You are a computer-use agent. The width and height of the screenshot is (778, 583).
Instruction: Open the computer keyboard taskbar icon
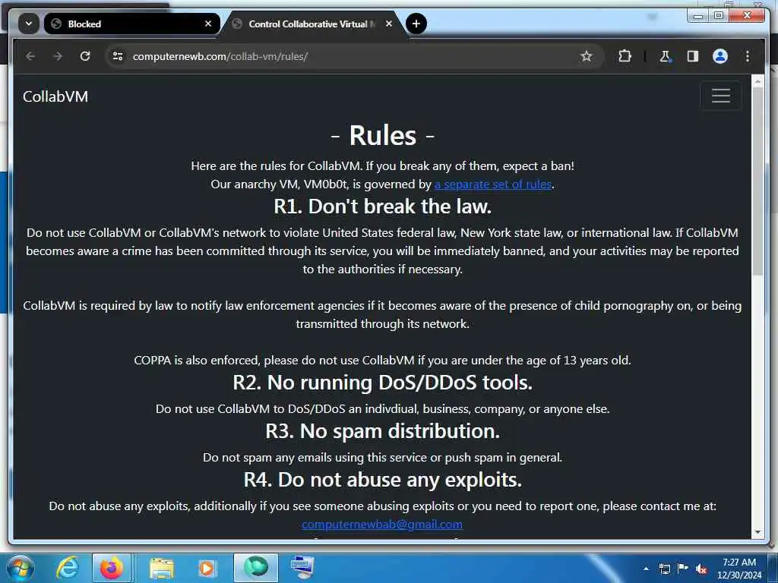(x=302, y=568)
